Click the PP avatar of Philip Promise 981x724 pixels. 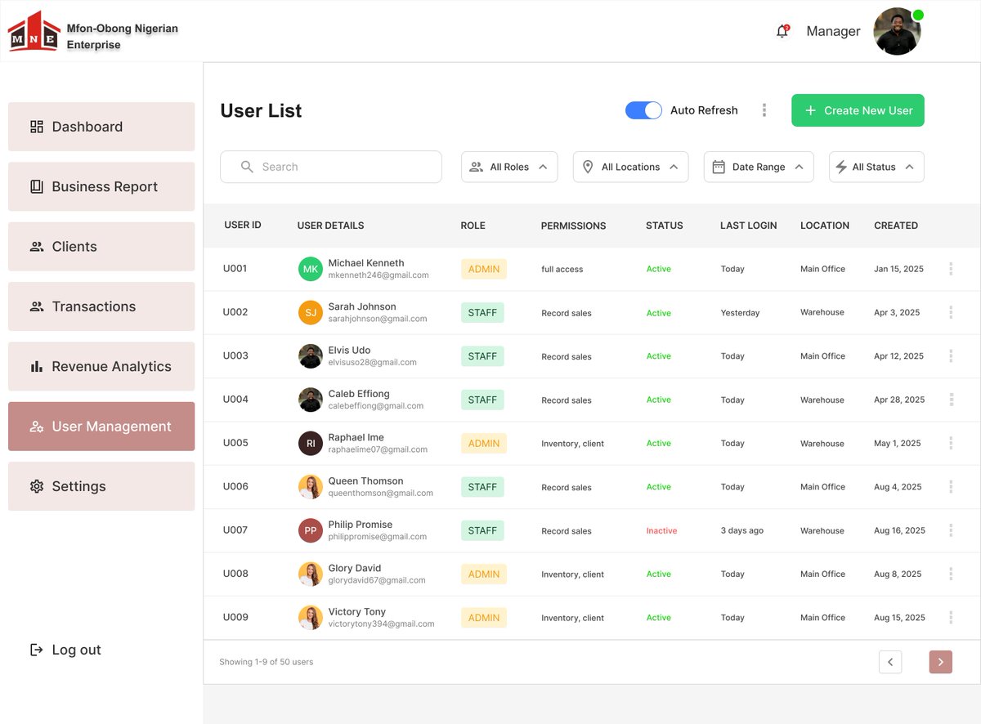coord(311,530)
